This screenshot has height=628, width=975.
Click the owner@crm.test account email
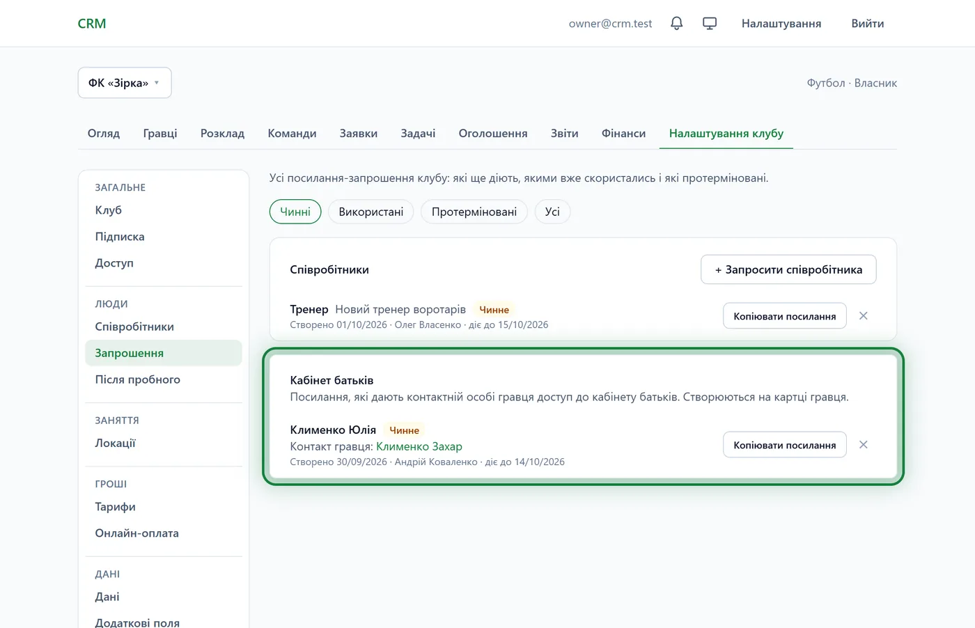610,24
